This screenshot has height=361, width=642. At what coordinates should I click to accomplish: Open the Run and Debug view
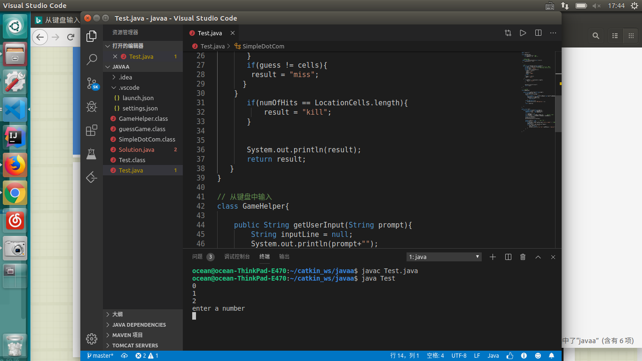91,107
